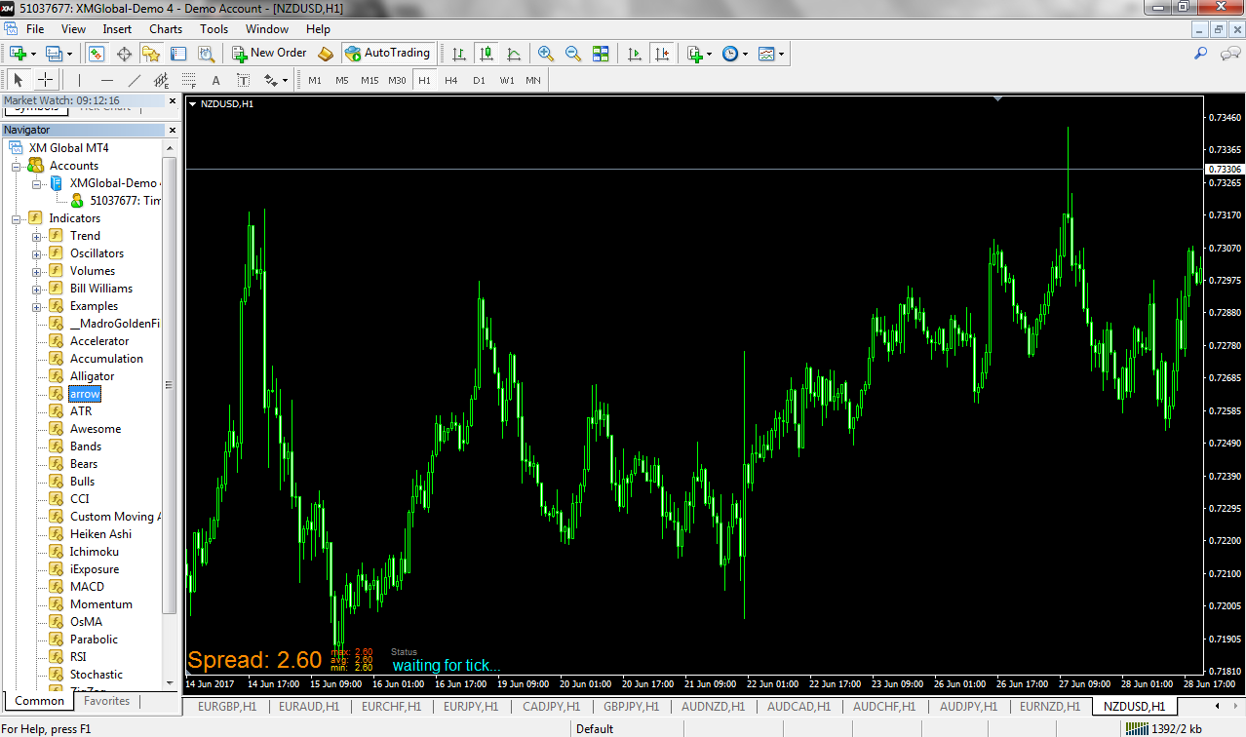Open the Periods clock icon
This screenshot has width=1246, height=737.
[x=730, y=54]
